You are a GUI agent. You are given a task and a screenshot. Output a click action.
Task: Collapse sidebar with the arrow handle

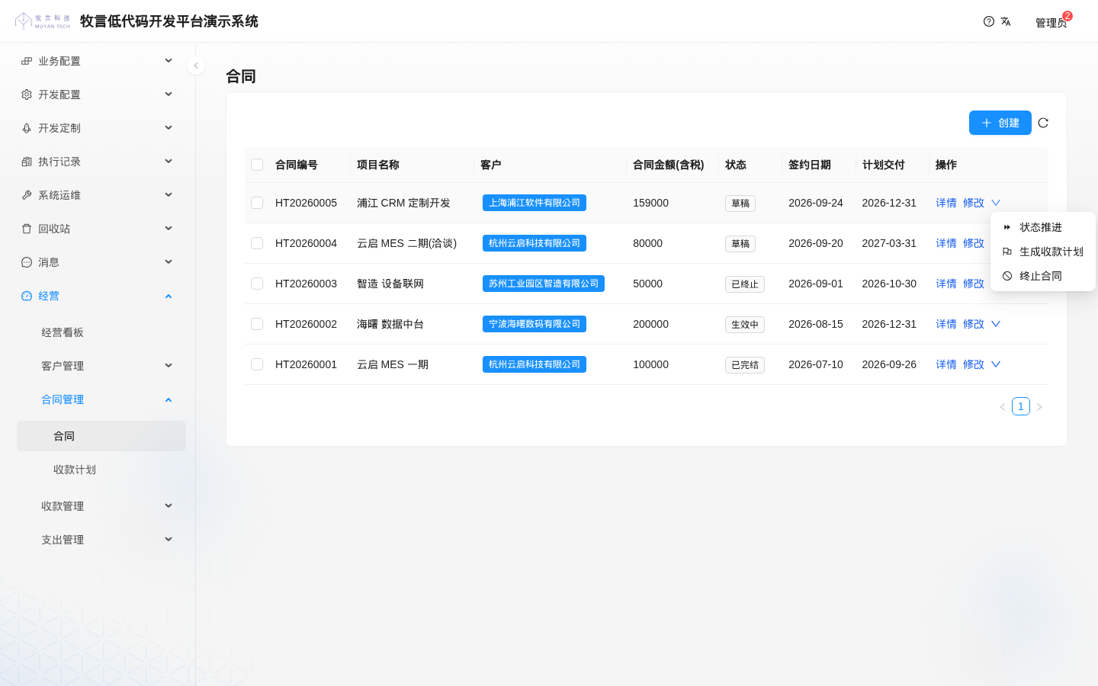(x=196, y=66)
